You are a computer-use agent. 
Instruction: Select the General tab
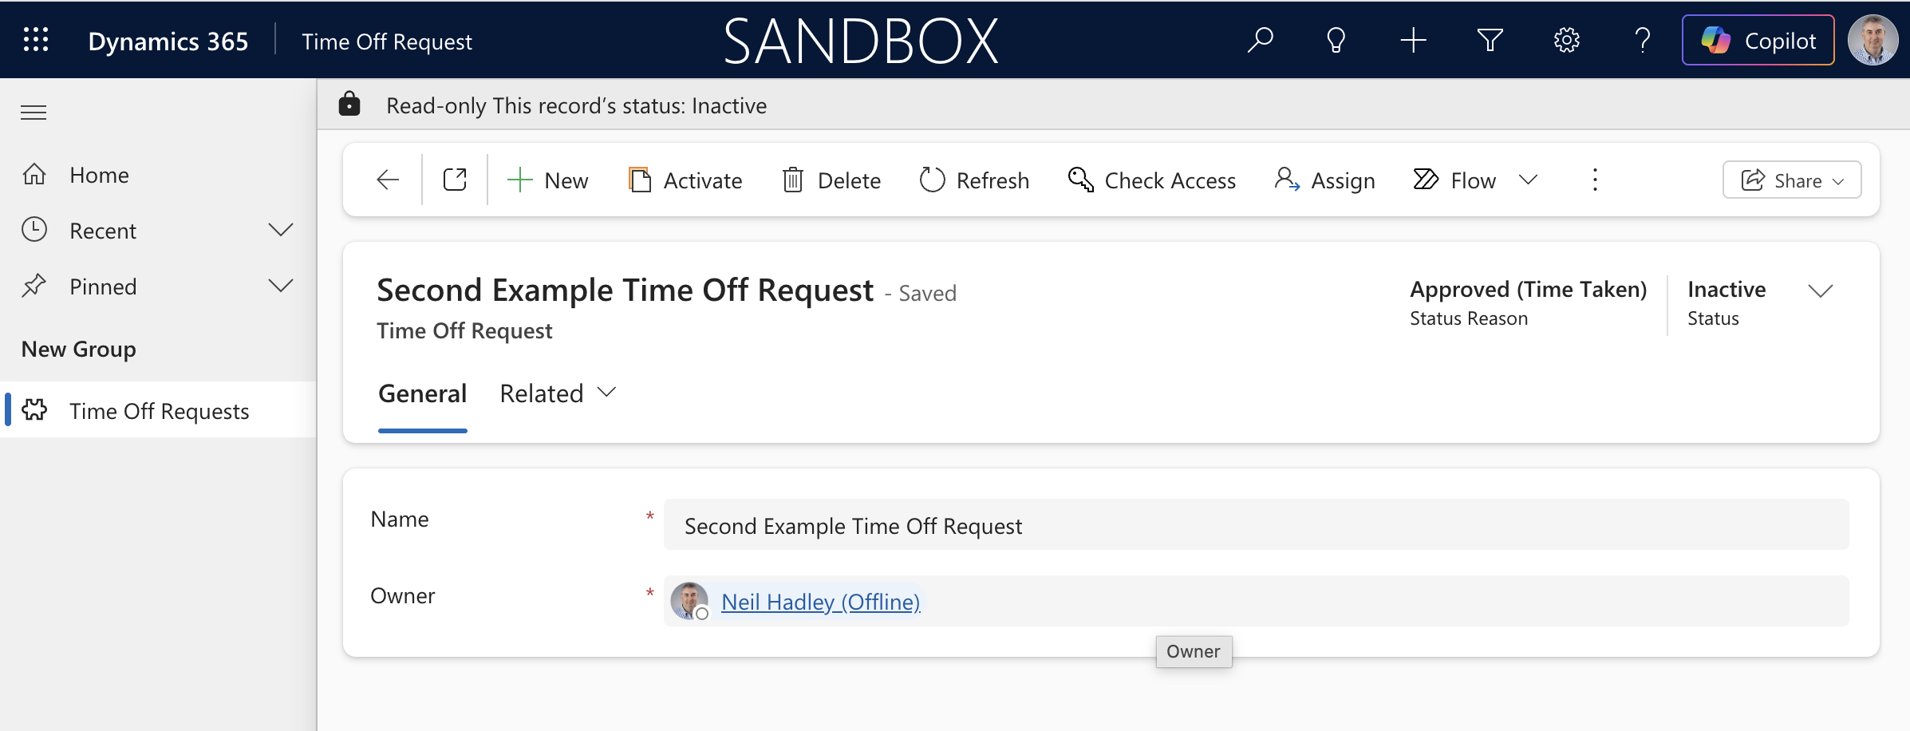point(422,393)
